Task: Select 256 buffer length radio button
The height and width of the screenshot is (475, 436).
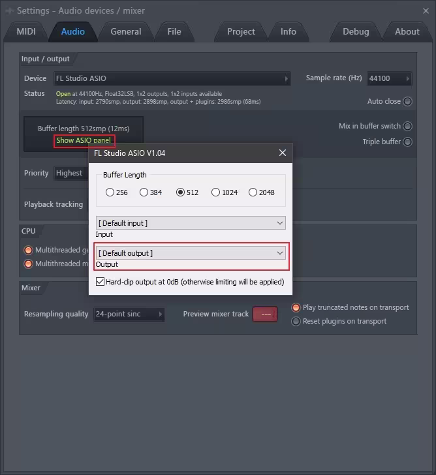Action: (x=110, y=192)
